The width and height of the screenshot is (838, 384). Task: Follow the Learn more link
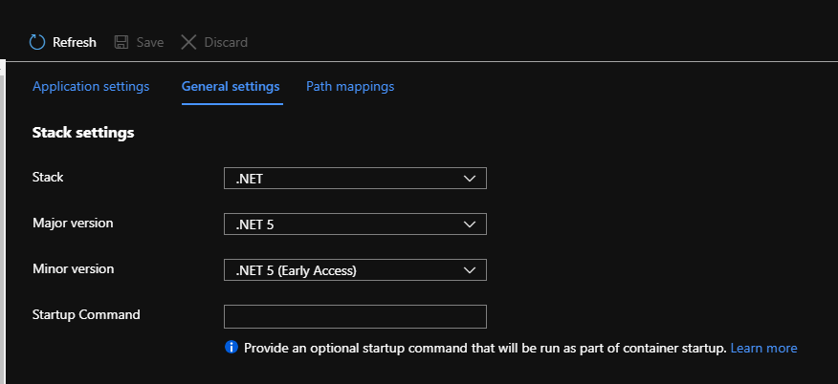[763, 348]
